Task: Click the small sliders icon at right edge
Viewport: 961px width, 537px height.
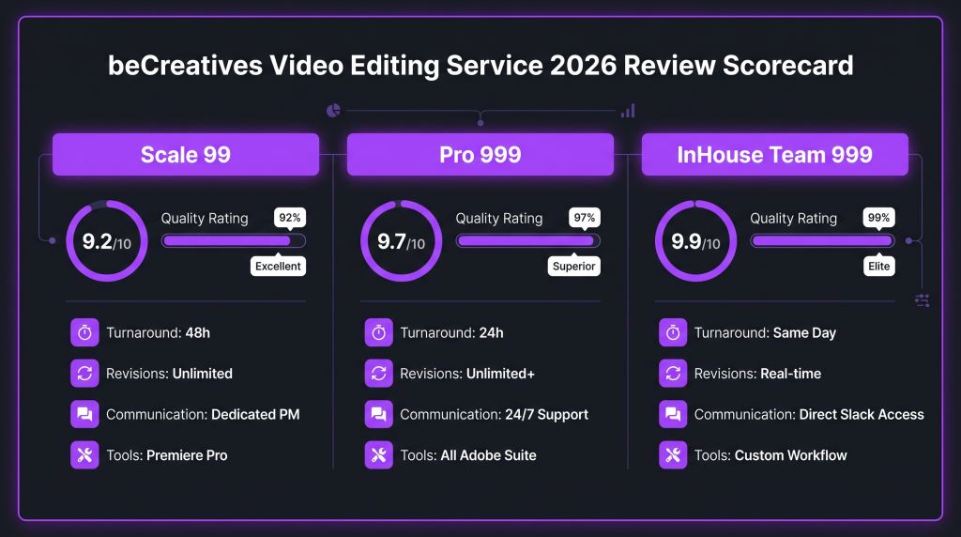Action: coord(923,300)
